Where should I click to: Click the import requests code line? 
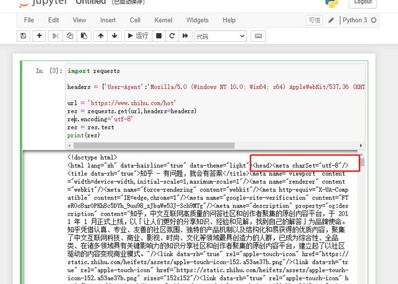click(x=93, y=71)
